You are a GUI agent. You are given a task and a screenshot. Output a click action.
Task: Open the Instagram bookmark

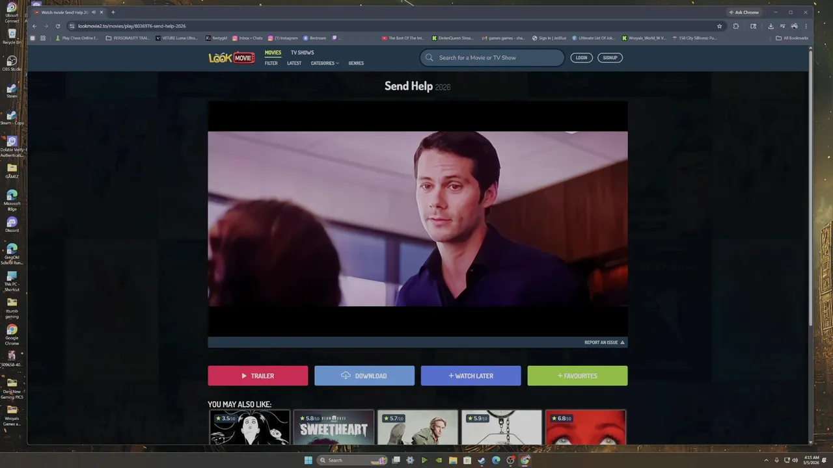(x=282, y=38)
